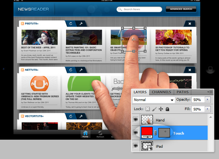This screenshot has height=159, width=219.
Task: Open the NETTUTS+ feed tab title
Action: click(x=31, y=70)
